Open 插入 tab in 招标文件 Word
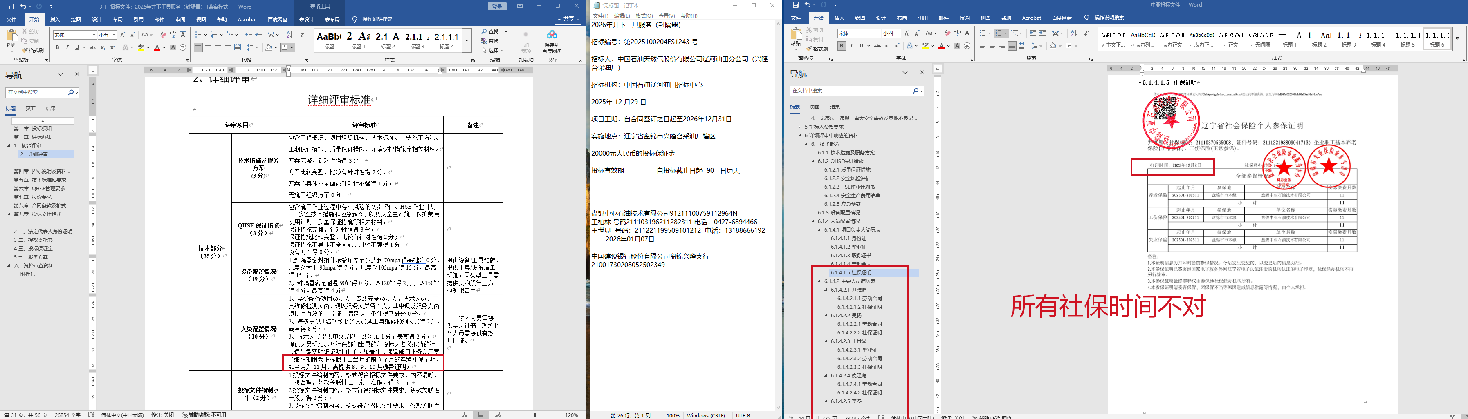The image size is (1468, 419). coord(55,19)
